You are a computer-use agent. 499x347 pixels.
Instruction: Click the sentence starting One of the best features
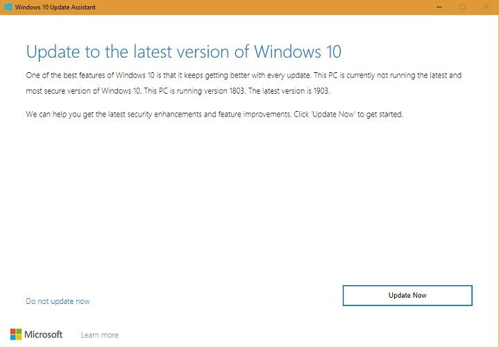[x=169, y=76]
